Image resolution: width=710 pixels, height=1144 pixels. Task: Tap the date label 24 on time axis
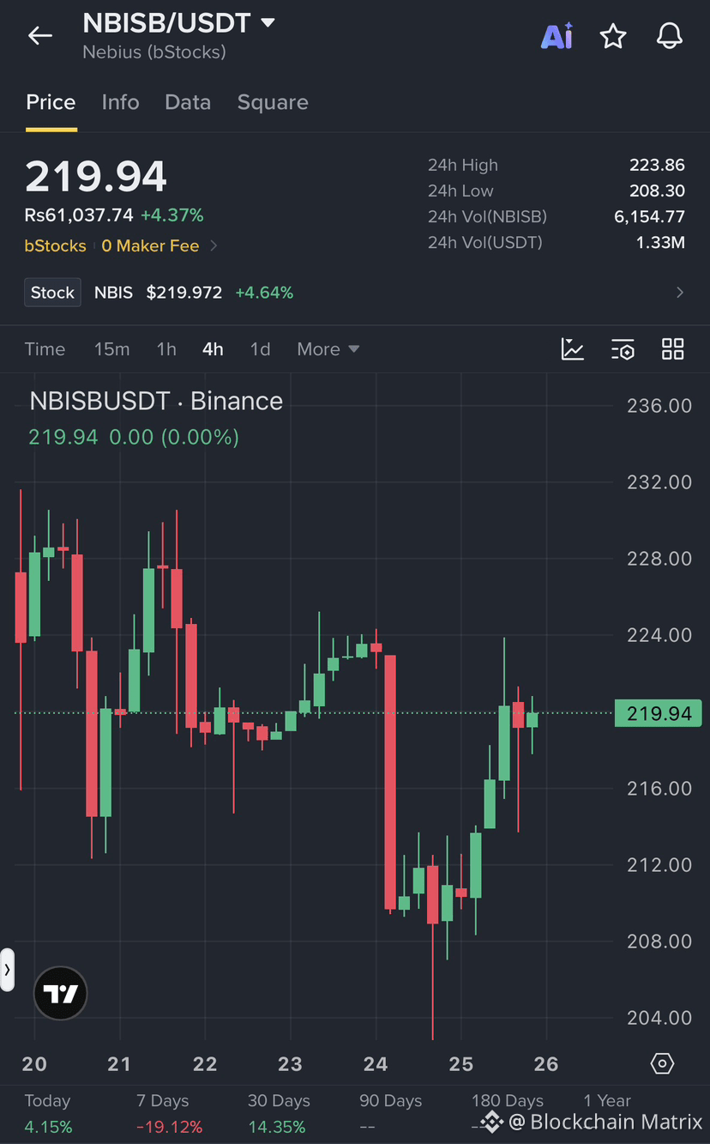tap(376, 1064)
